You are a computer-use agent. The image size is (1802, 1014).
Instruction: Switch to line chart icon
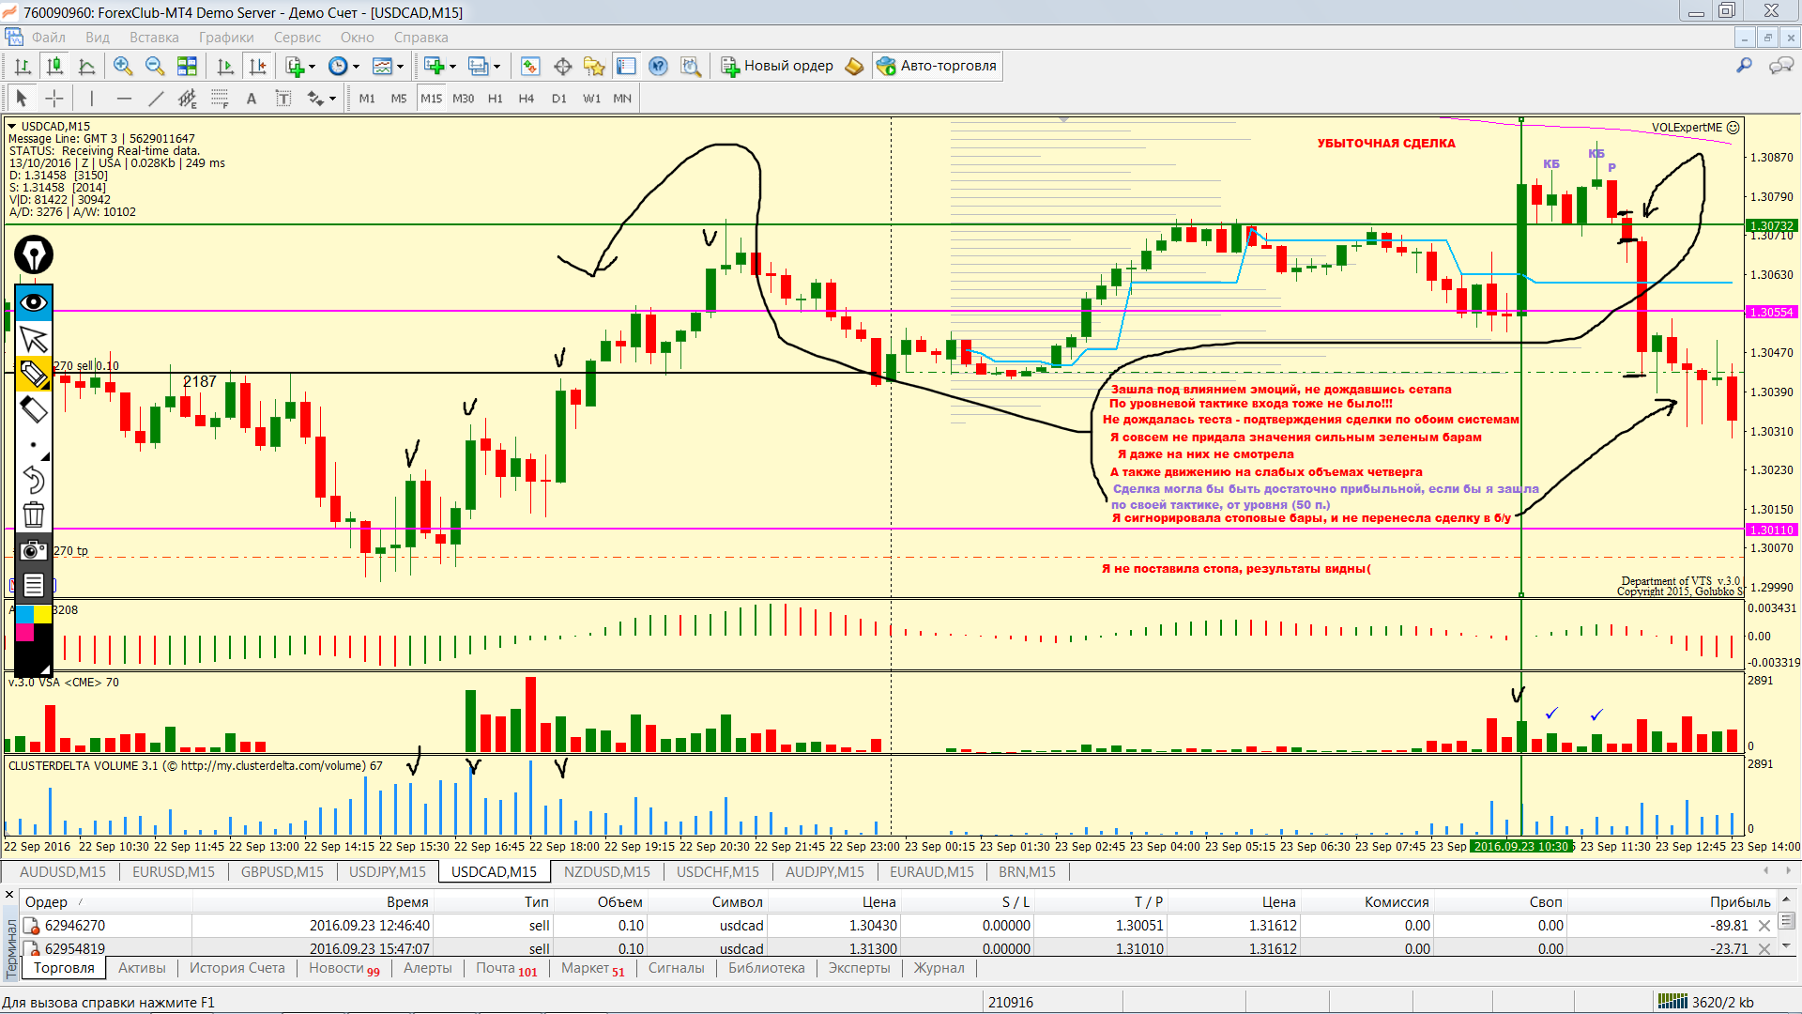87,66
